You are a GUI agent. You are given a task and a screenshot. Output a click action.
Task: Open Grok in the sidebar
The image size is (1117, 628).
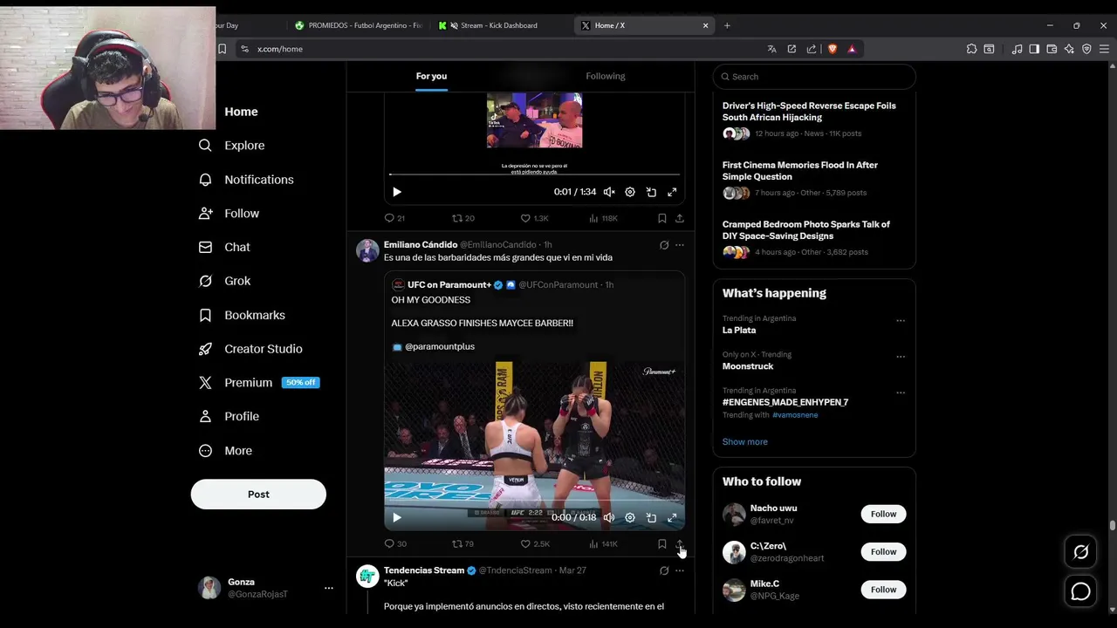[x=224, y=281]
